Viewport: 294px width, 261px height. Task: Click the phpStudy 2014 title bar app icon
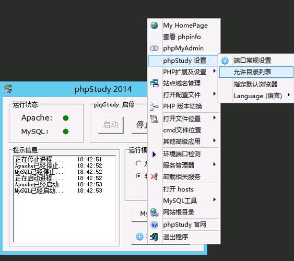point(8,89)
